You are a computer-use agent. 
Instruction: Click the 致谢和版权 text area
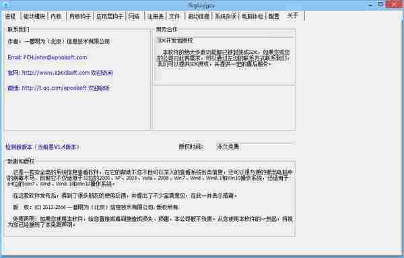[150, 199]
